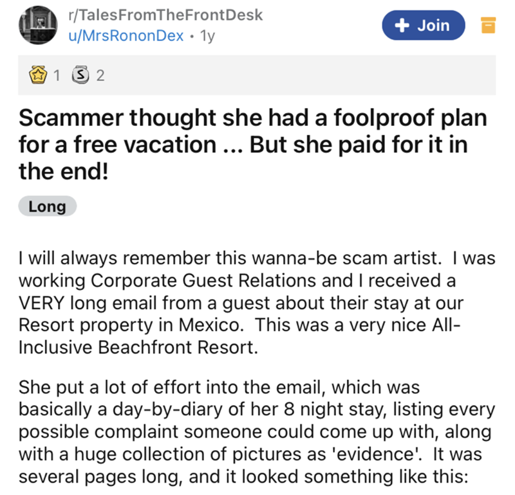Screen dimensions: 515x495
Task: Click the gold award icon
Action: coord(40,76)
